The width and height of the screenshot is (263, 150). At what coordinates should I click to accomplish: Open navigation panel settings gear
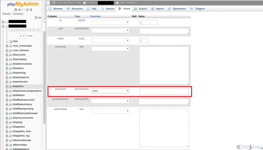pyautogui.click(x=27, y=9)
